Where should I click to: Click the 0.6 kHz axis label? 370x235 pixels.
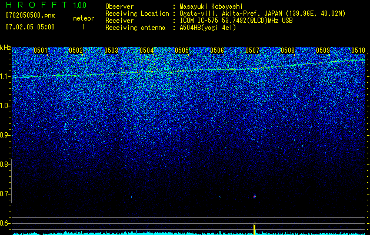[5, 223]
